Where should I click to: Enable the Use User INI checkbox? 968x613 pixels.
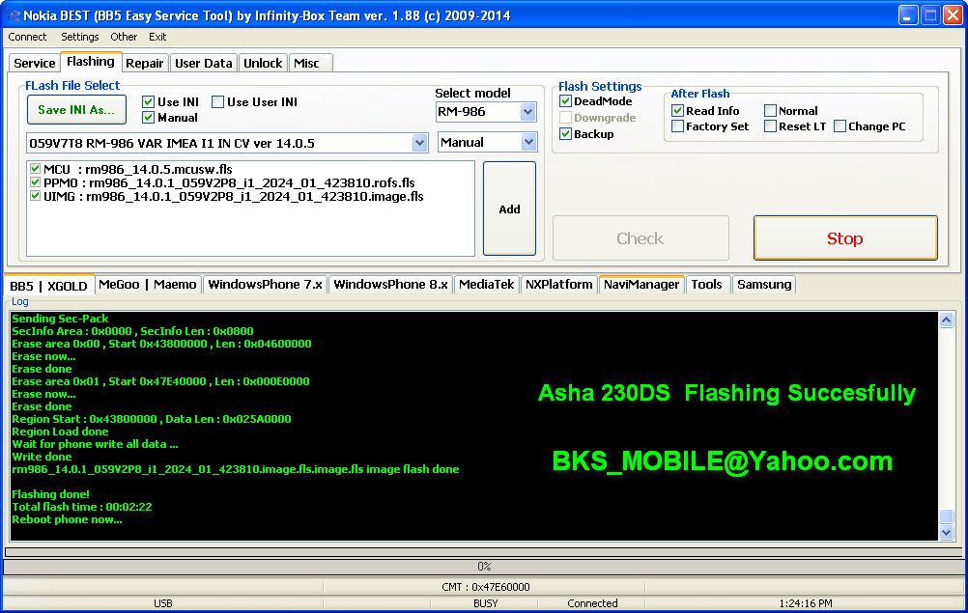pyautogui.click(x=218, y=101)
